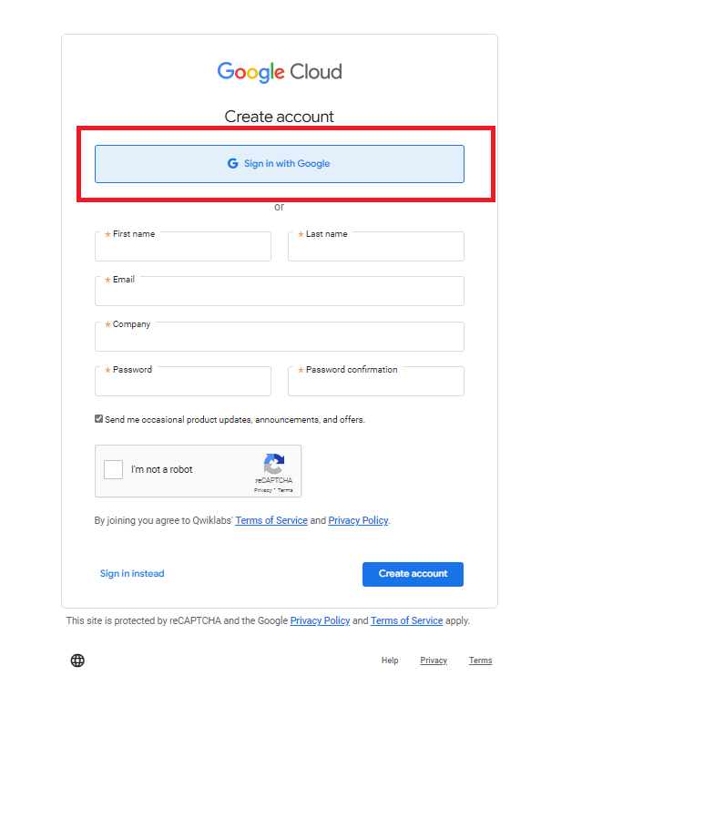Click the Create account button
Image resolution: width=725 pixels, height=840 pixels.
413,574
